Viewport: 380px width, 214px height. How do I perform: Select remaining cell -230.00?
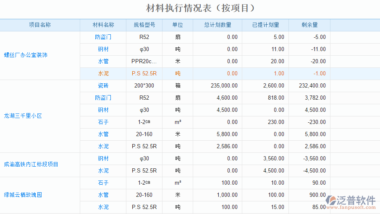(x=309, y=122)
